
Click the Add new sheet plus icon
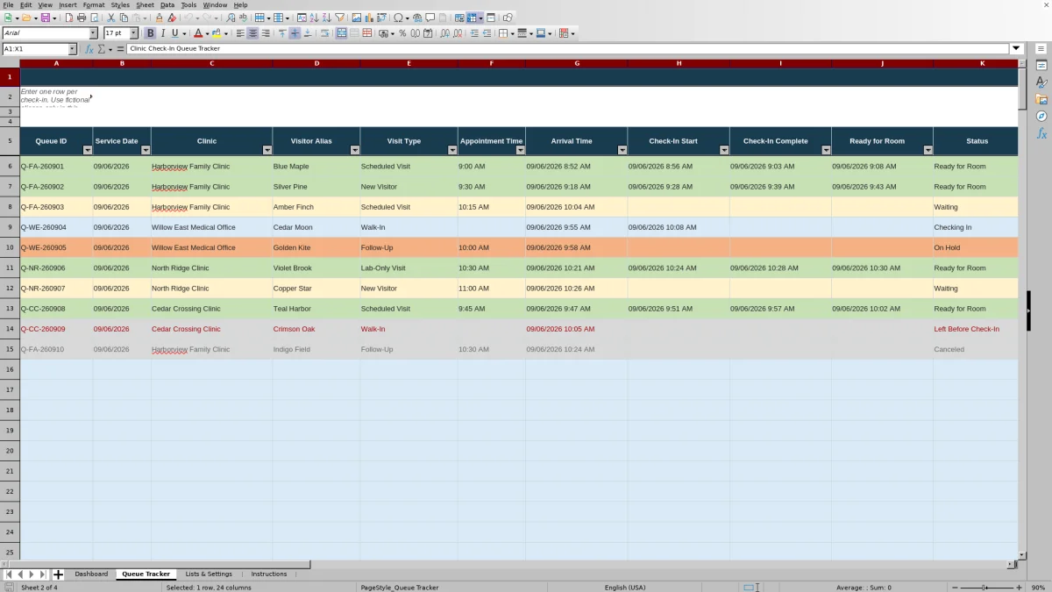click(58, 574)
